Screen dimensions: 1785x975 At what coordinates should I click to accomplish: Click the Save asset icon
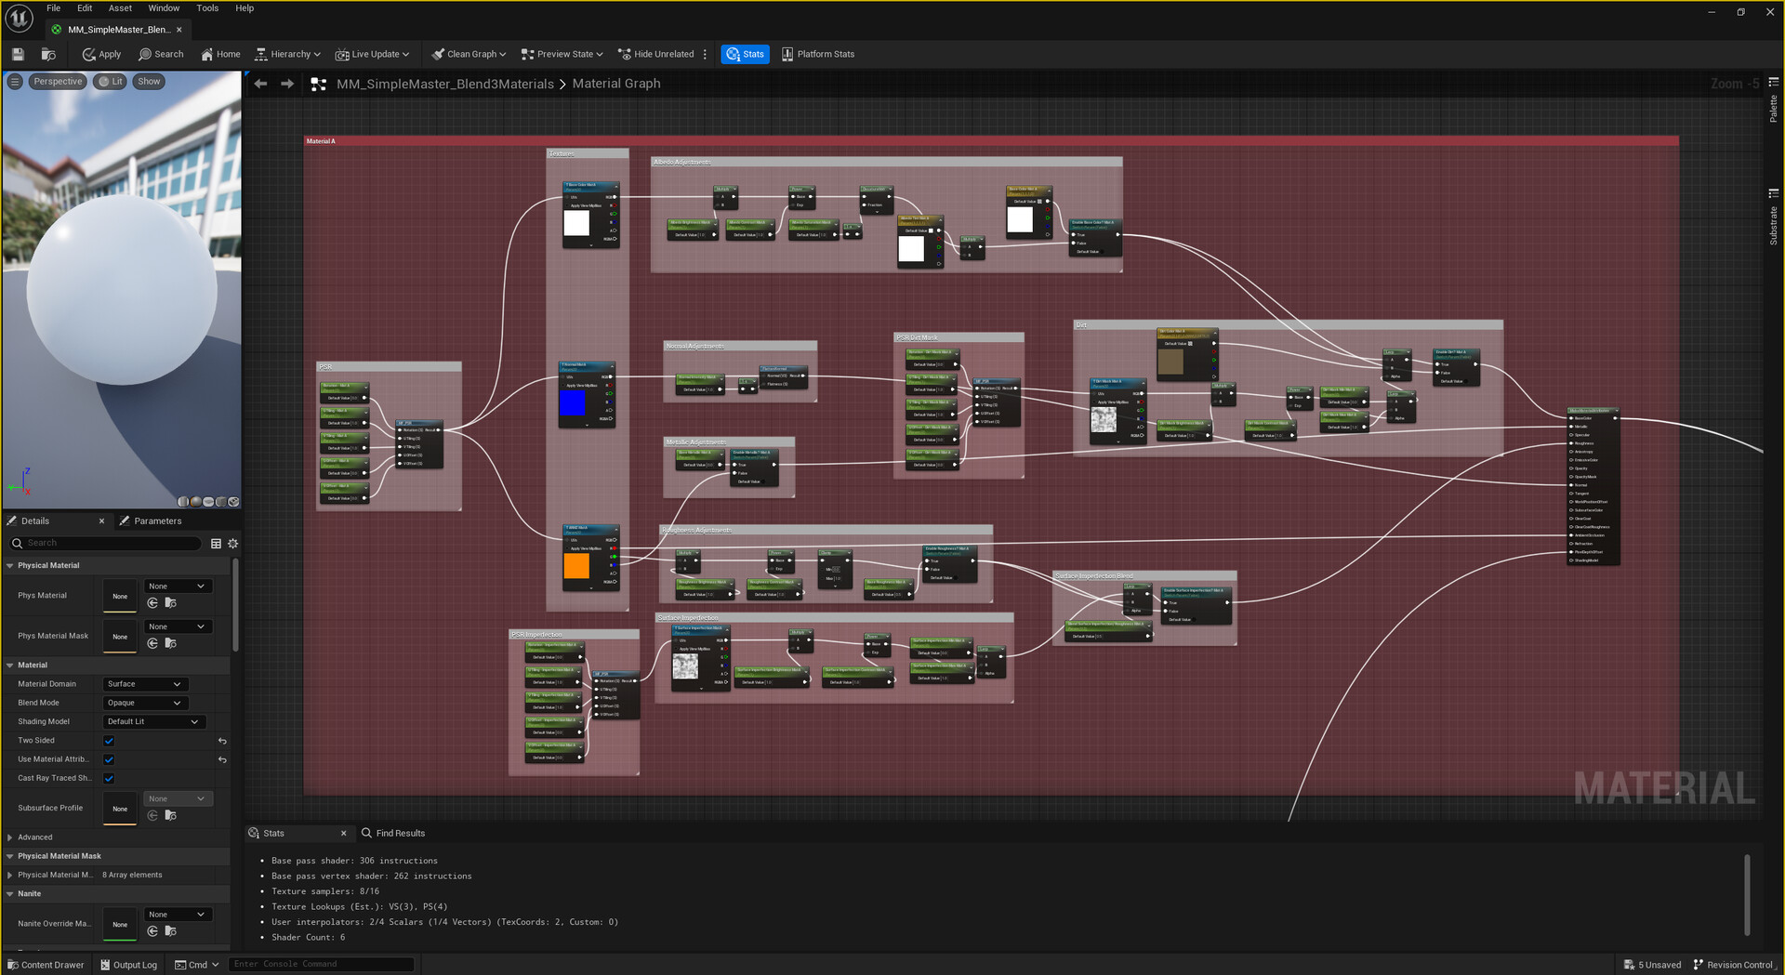point(18,54)
